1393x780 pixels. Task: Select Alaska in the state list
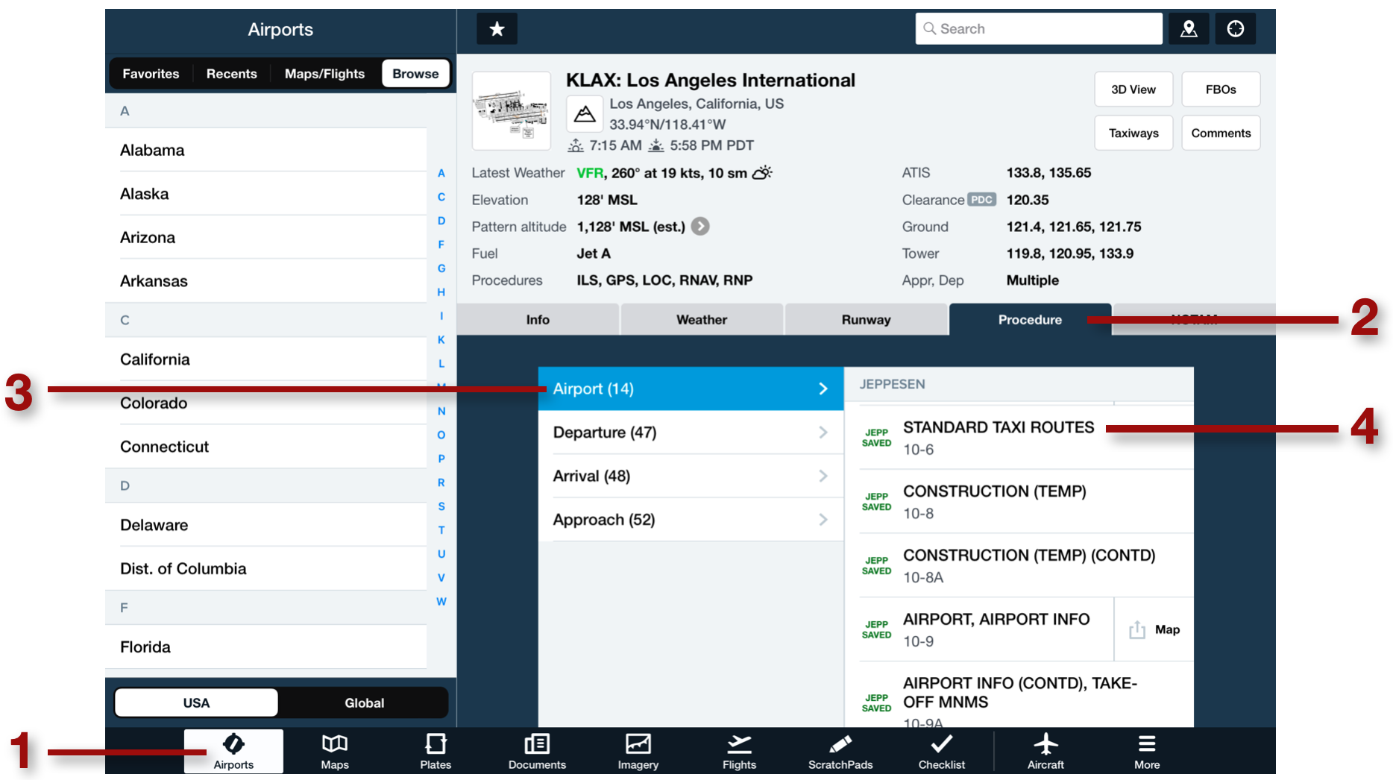(265, 194)
